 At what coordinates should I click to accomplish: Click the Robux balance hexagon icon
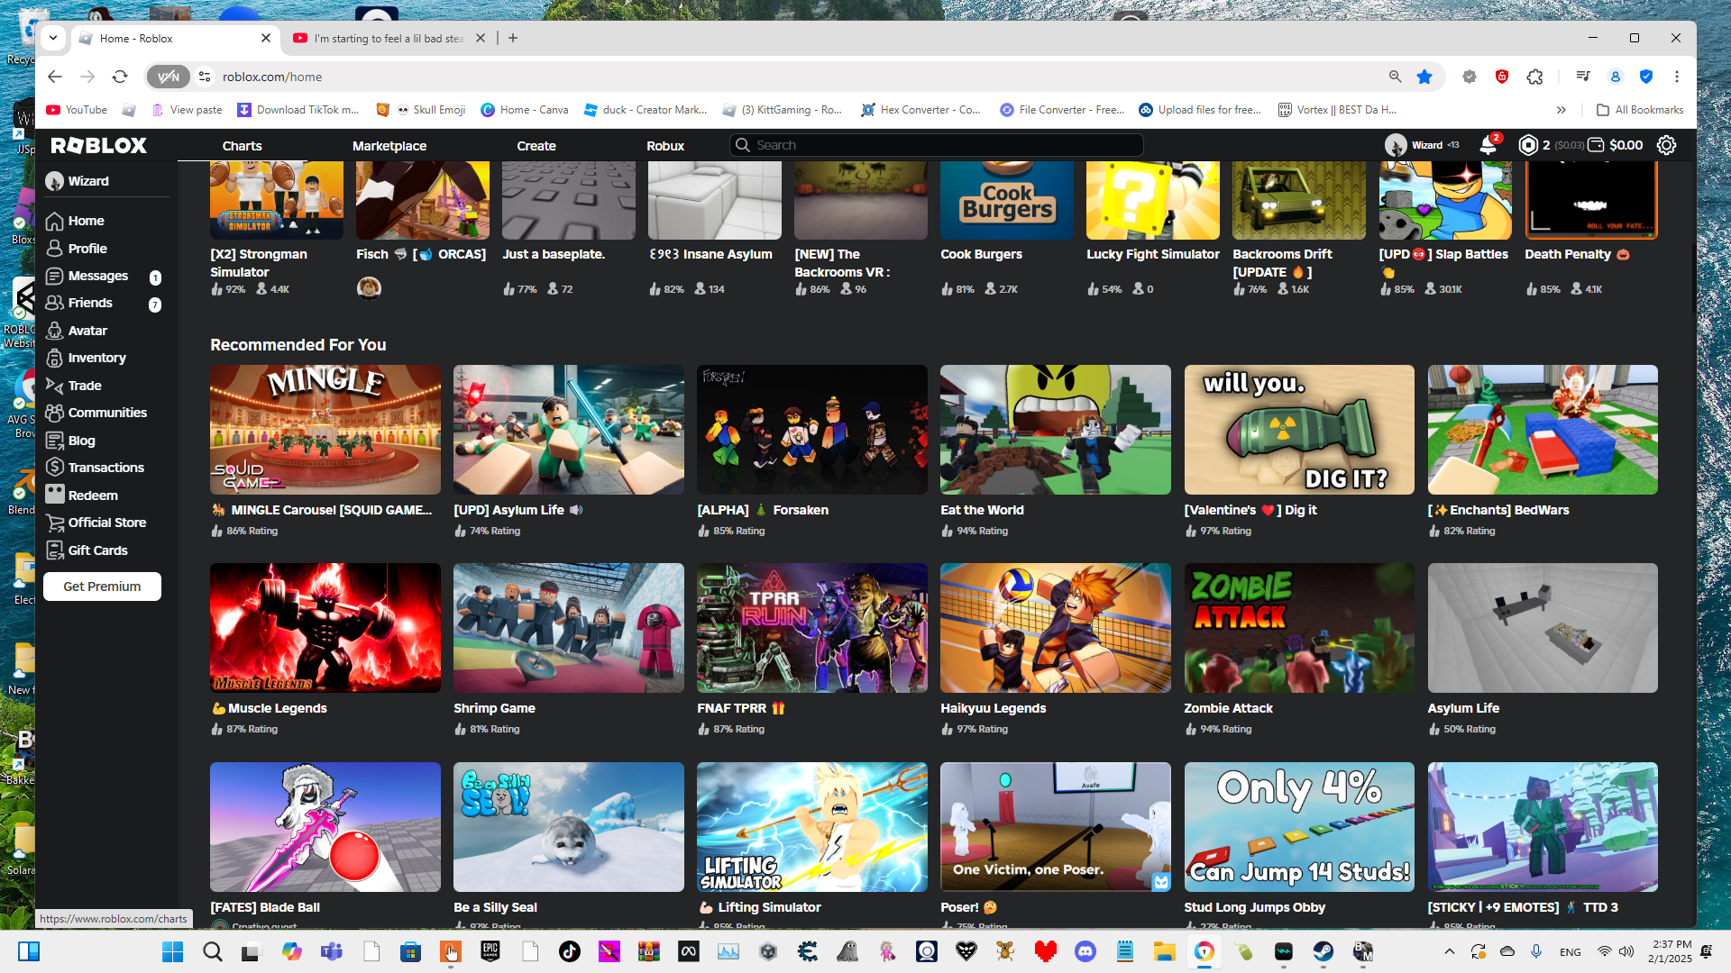1528,145
